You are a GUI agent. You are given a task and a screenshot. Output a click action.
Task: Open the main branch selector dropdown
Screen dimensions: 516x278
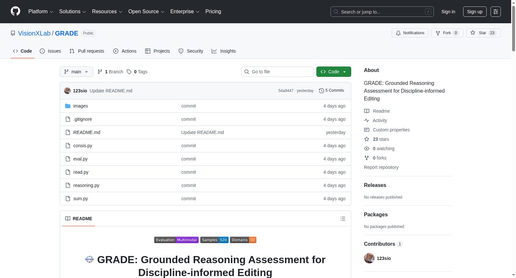click(76, 72)
